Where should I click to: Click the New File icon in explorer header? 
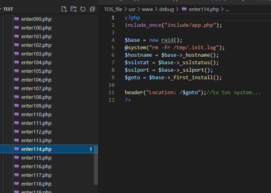click(x=64, y=9)
